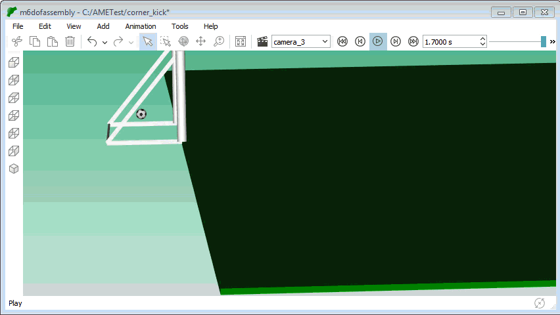The height and width of the screenshot is (315, 560).
Task: Click the Redo arrow icon
Action: [118, 41]
